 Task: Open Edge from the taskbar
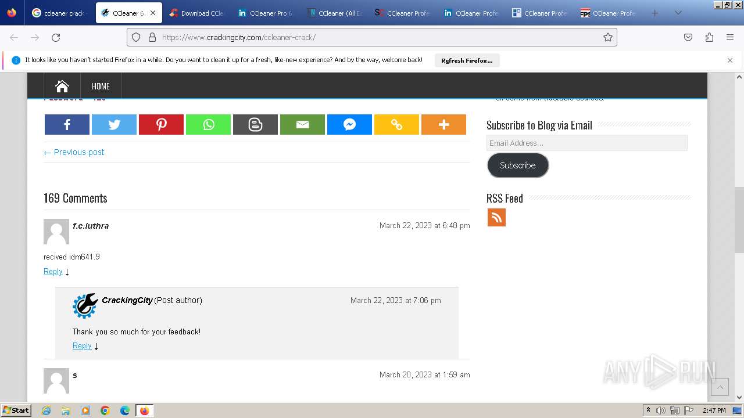coord(125,410)
